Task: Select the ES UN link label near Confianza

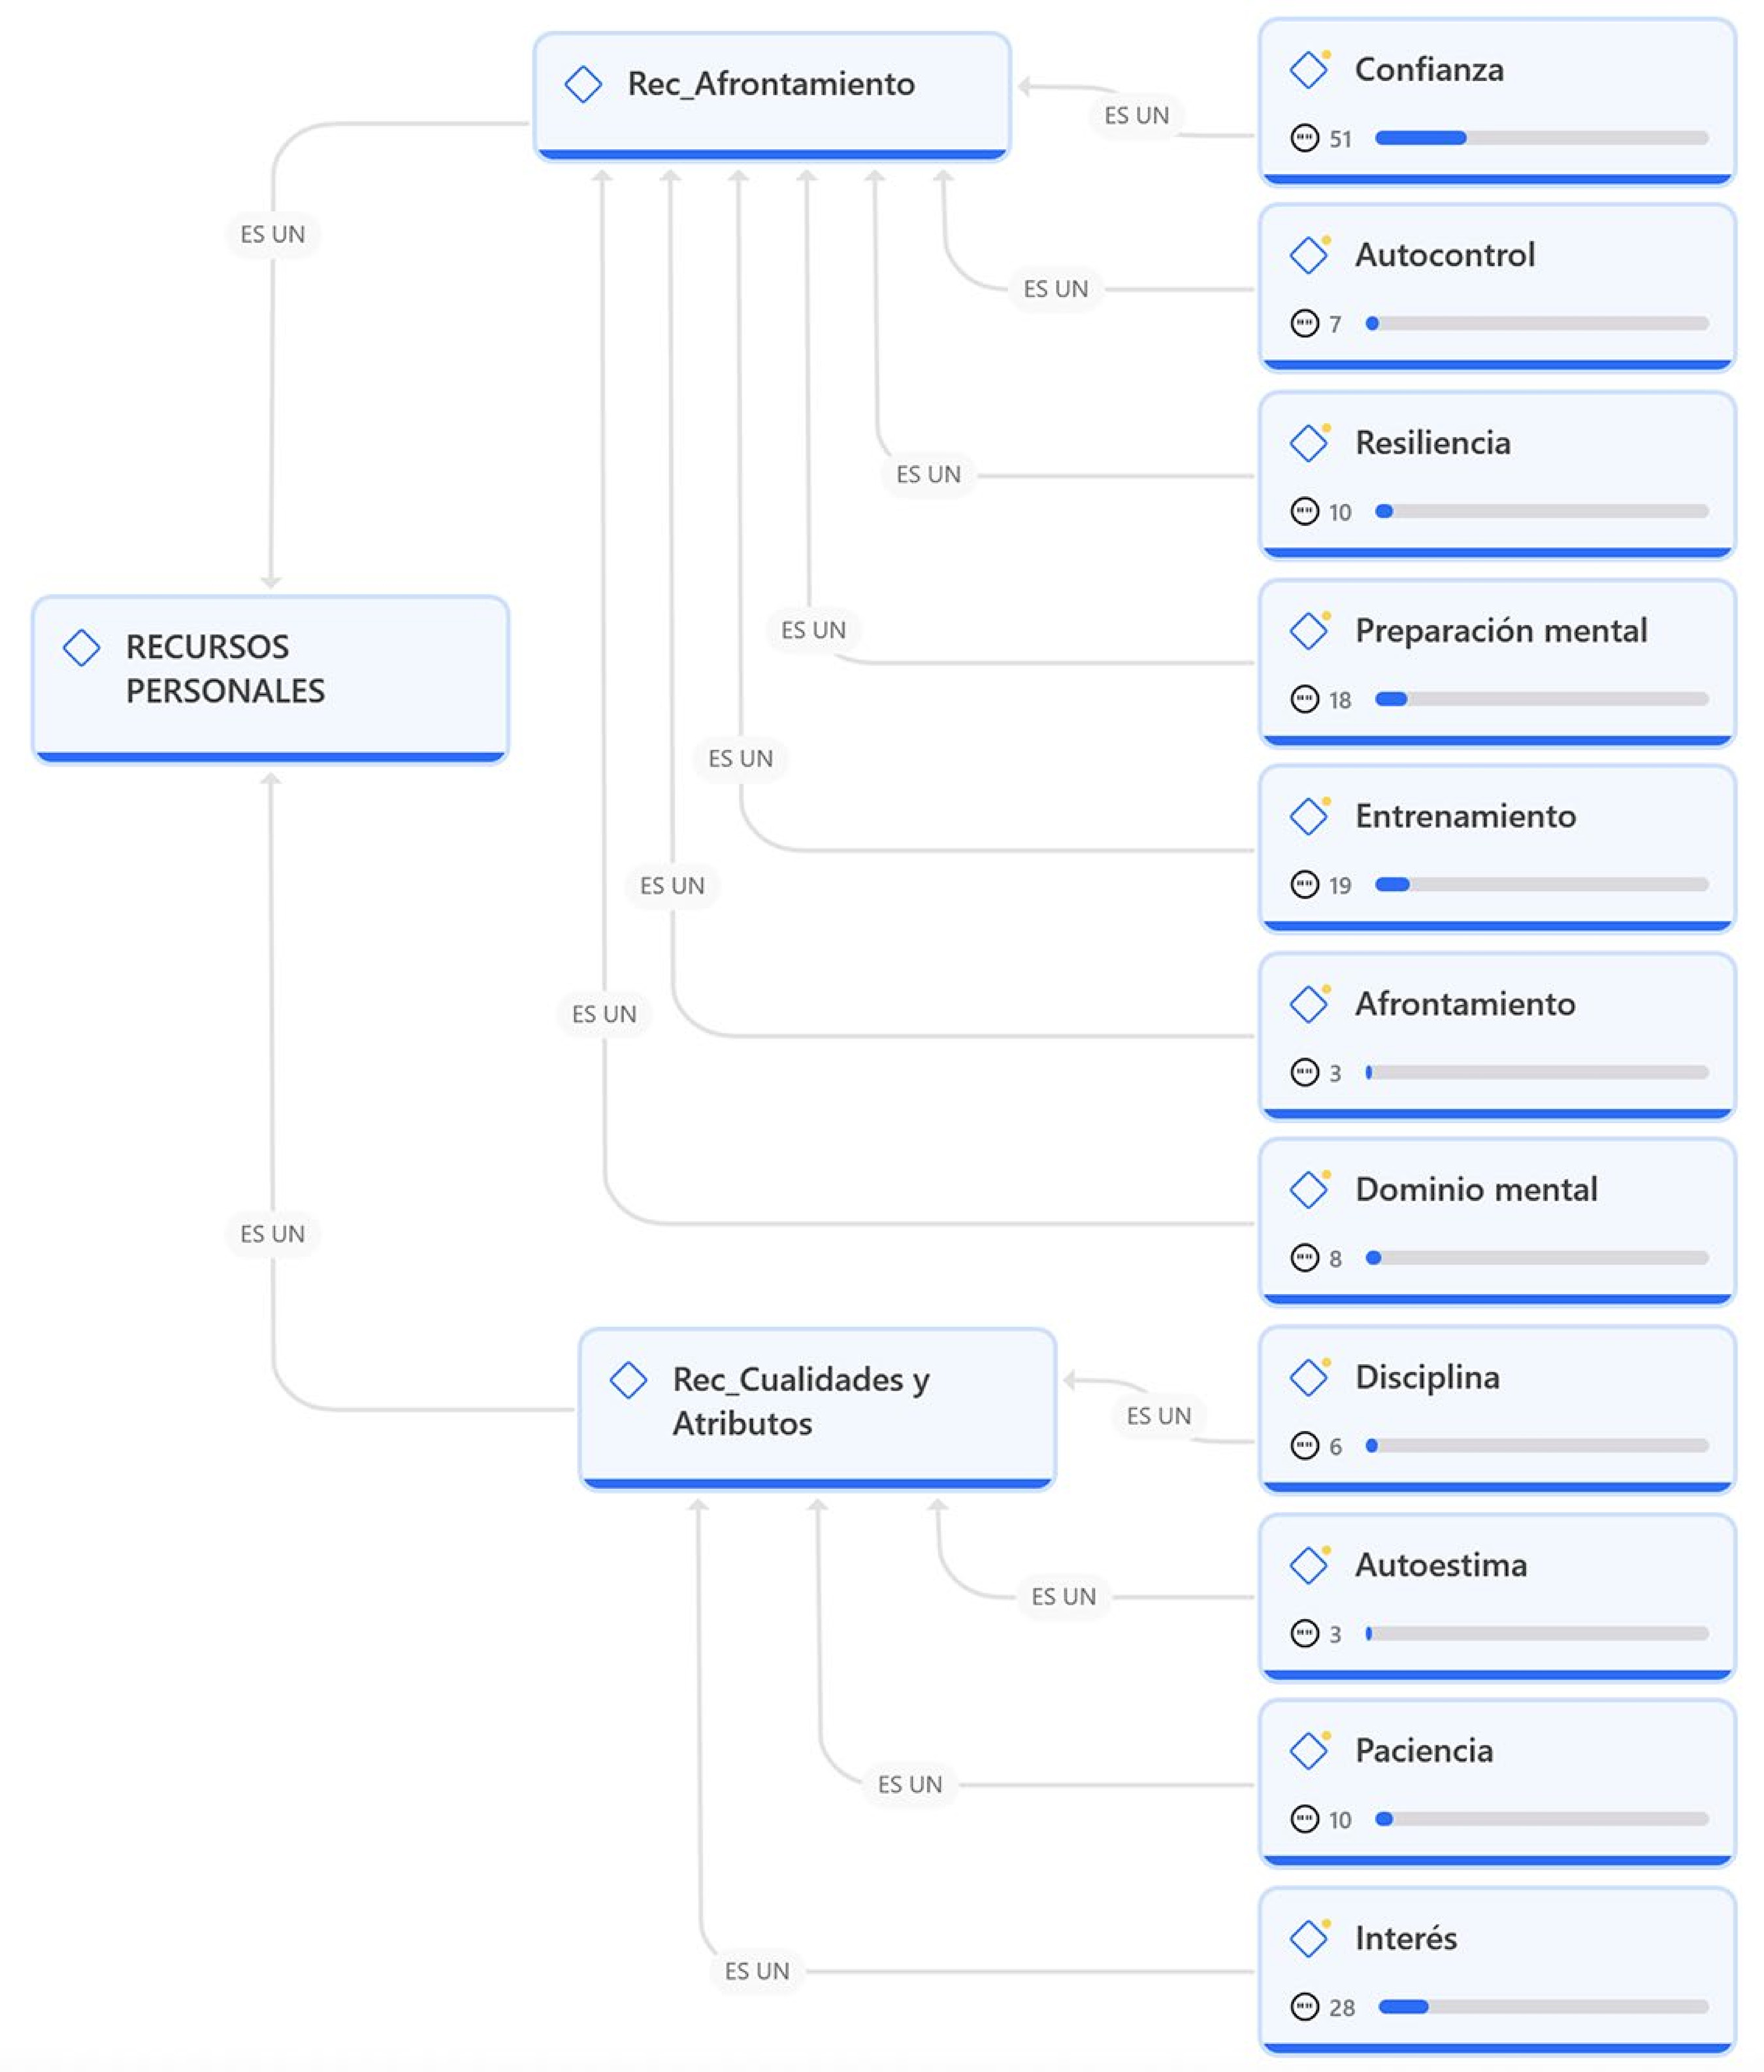Action: coord(1136,116)
